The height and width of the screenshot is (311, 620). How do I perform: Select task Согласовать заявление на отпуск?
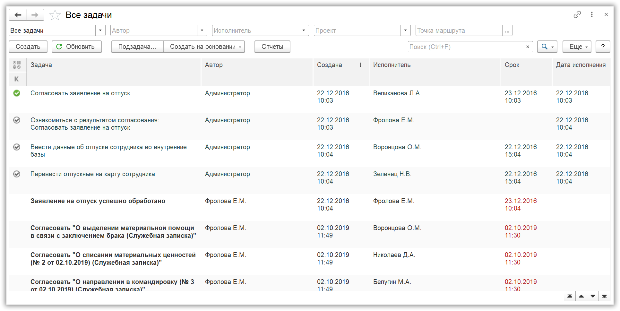click(x=80, y=93)
